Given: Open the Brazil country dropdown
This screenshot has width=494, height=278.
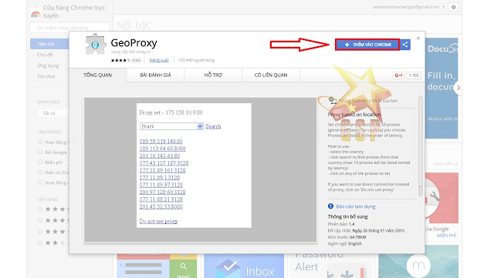Looking at the screenshot, I should [171, 126].
